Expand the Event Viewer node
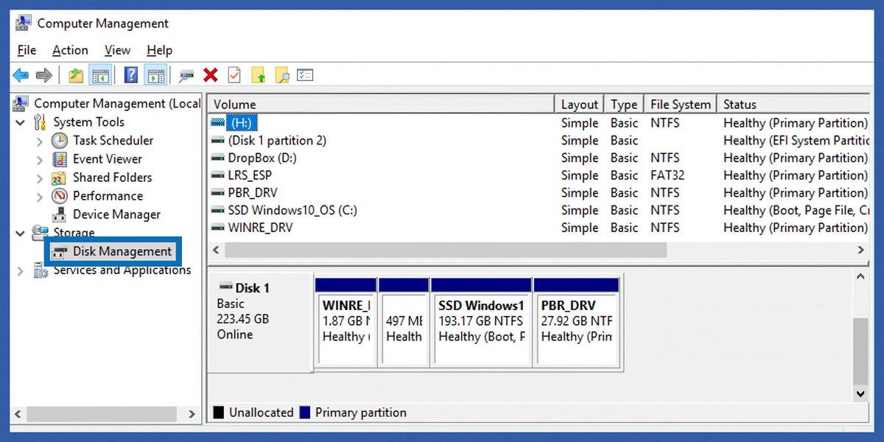This screenshot has height=442, width=884. pyautogui.click(x=40, y=159)
